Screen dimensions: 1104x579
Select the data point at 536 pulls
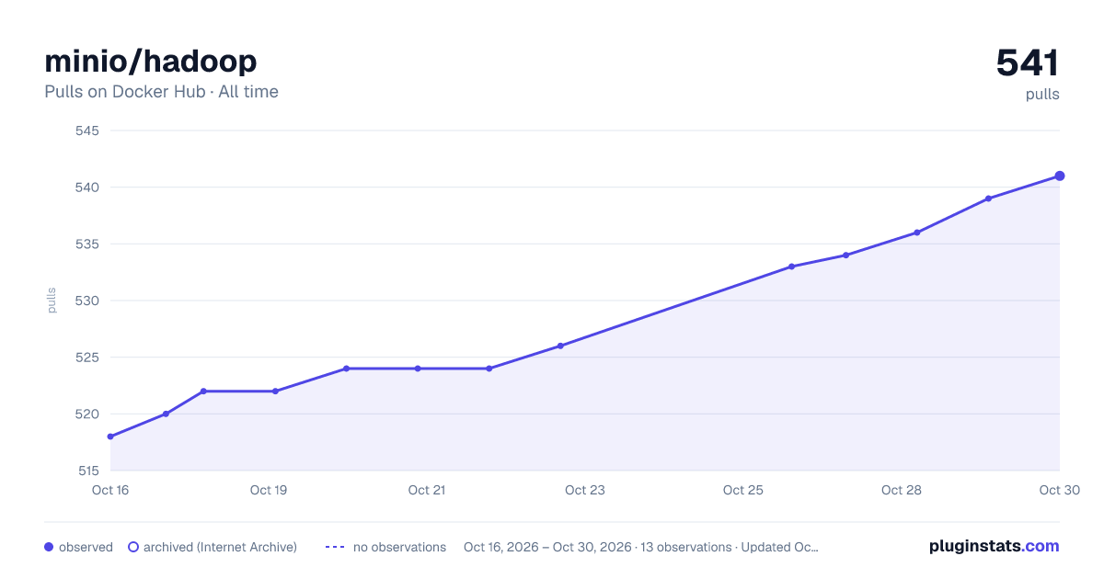pyautogui.click(x=917, y=233)
